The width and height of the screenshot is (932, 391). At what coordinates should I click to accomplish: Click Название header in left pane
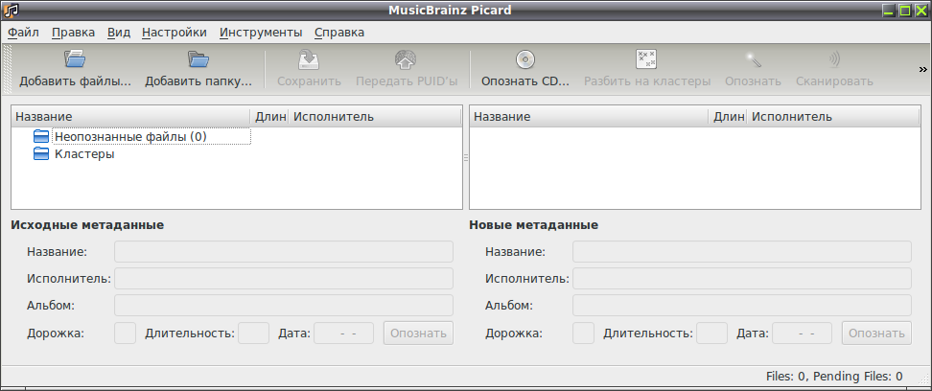tap(131, 117)
